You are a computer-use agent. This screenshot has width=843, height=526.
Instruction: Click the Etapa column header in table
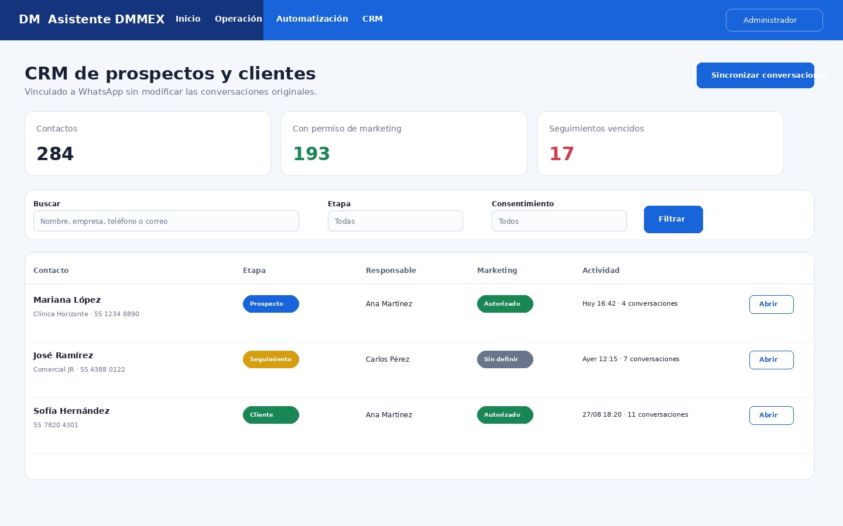point(254,271)
